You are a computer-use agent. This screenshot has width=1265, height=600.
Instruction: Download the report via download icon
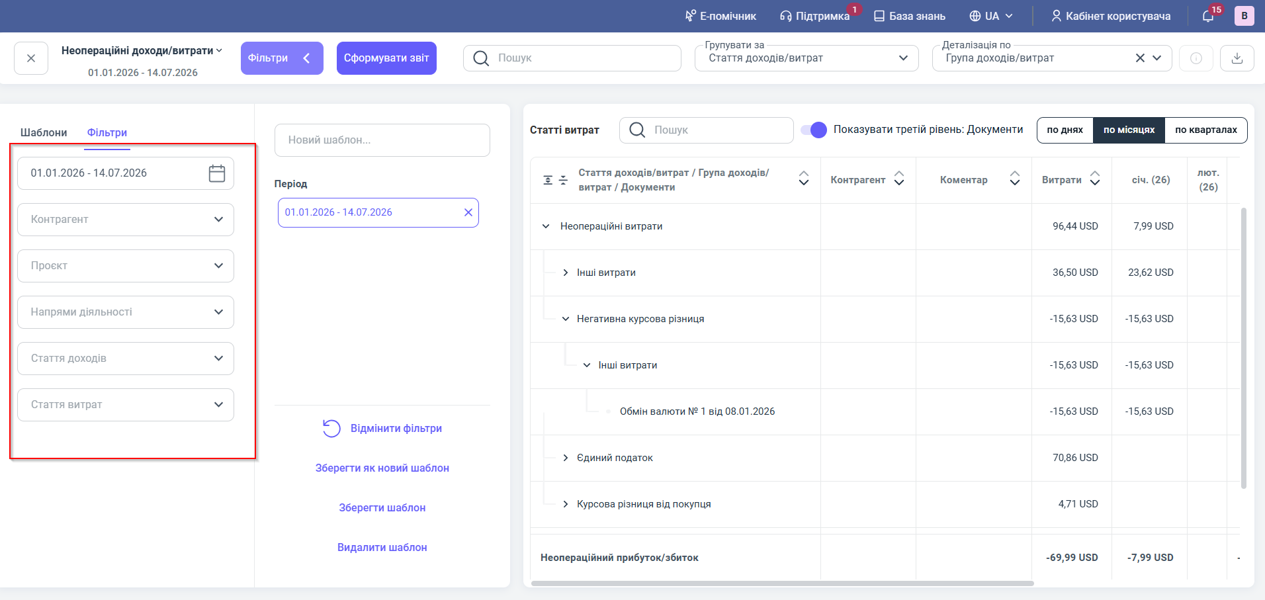[1237, 58]
